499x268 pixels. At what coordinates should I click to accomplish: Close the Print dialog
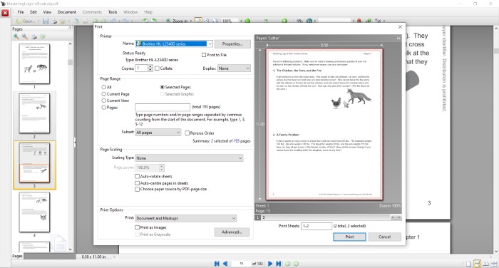(400, 27)
